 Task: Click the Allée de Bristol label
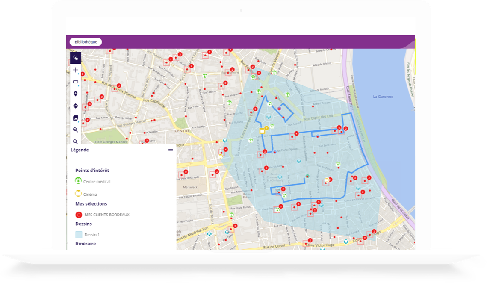click(322, 64)
